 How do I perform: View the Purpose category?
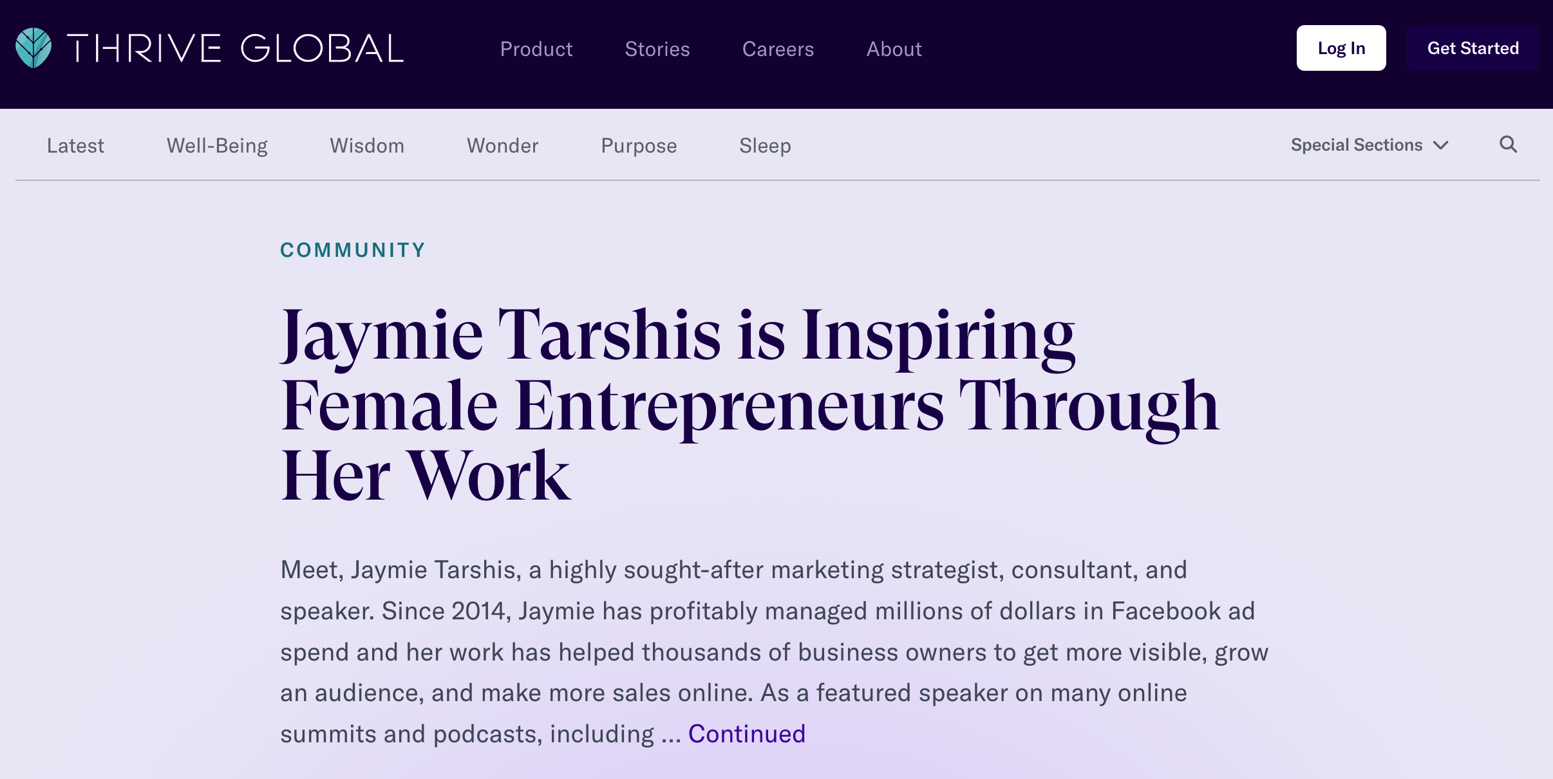[x=639, y=145]
